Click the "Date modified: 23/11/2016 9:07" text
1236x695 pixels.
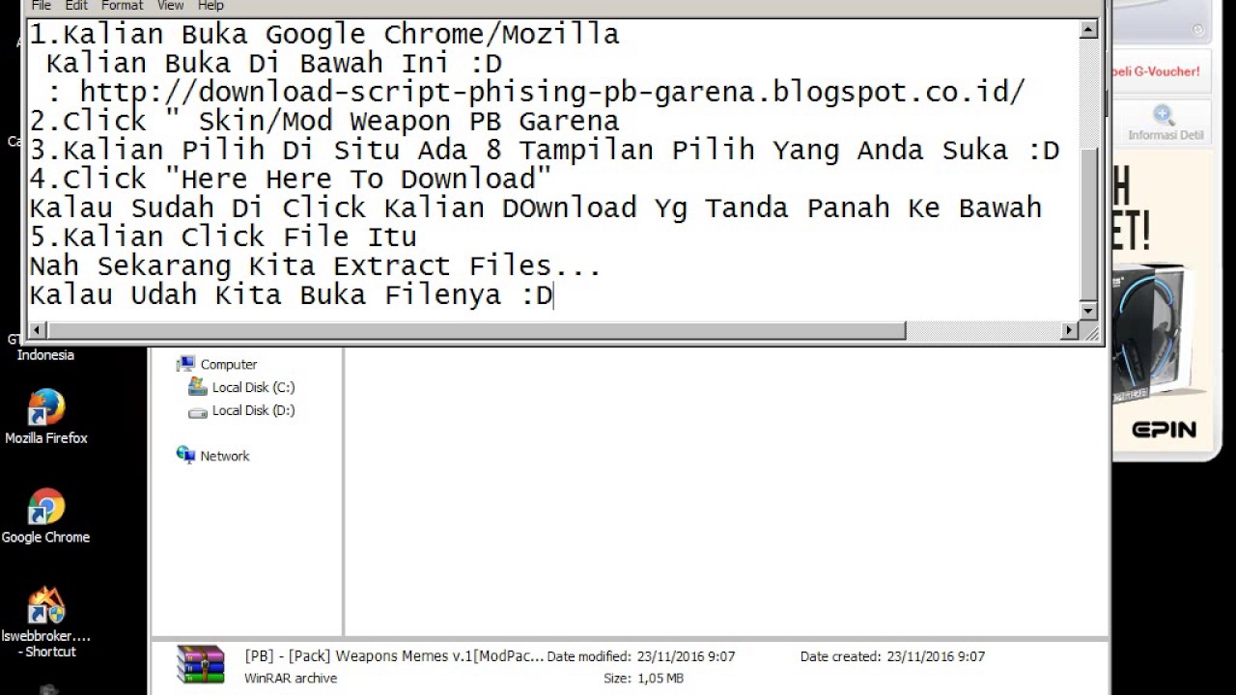[641, 656]
